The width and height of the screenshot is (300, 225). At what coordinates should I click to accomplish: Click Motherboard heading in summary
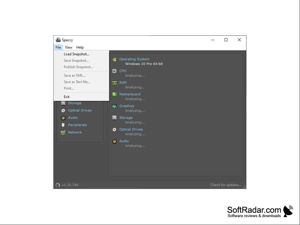coord(130,94)
